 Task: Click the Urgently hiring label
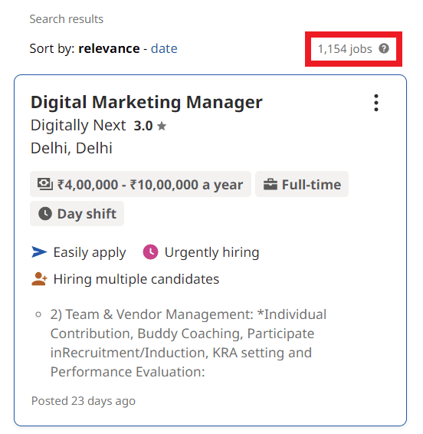[212, 252]
